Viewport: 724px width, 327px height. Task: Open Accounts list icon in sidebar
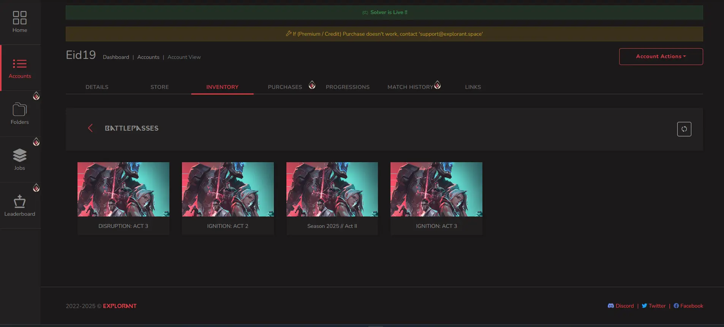coord(20,64)
